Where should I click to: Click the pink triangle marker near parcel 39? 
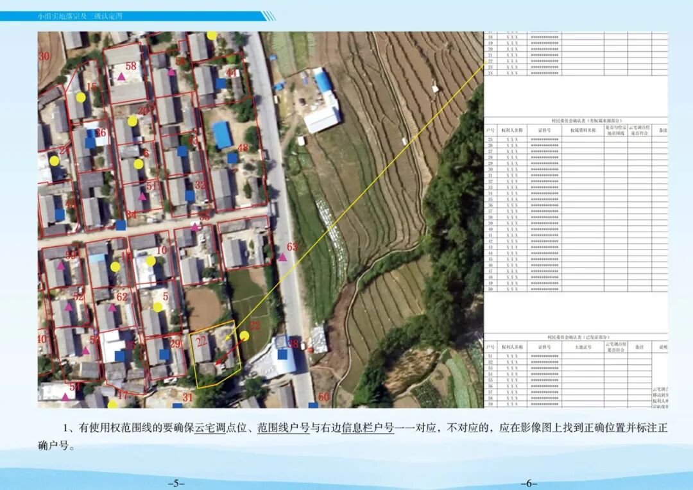tap(62, 266)
